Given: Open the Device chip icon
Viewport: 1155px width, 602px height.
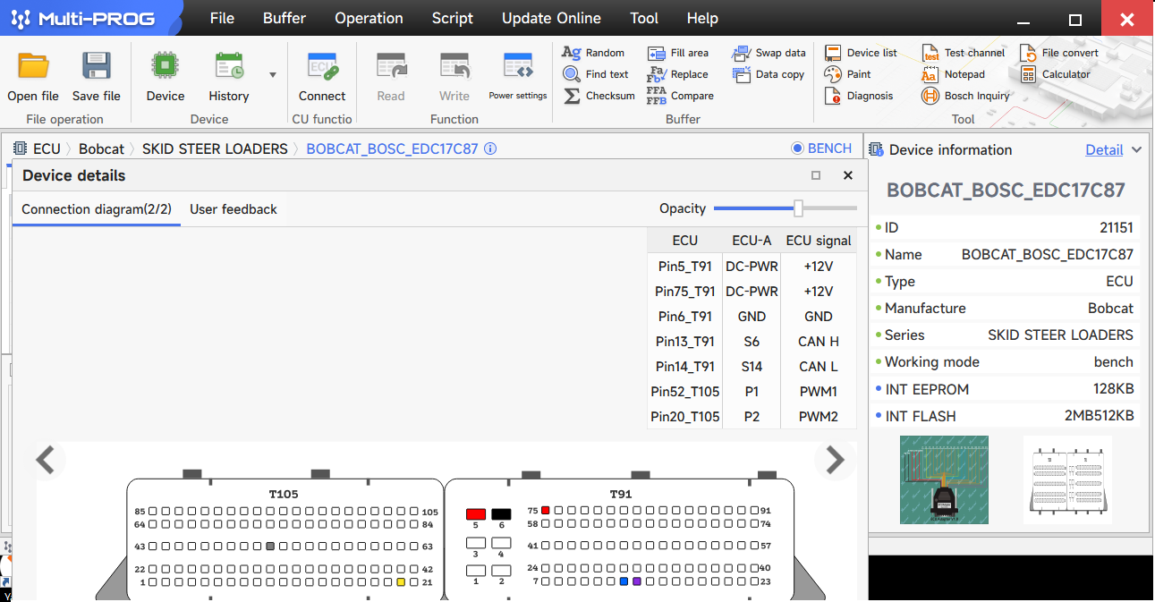Looking at the screenshot, I should pos(165,66).
